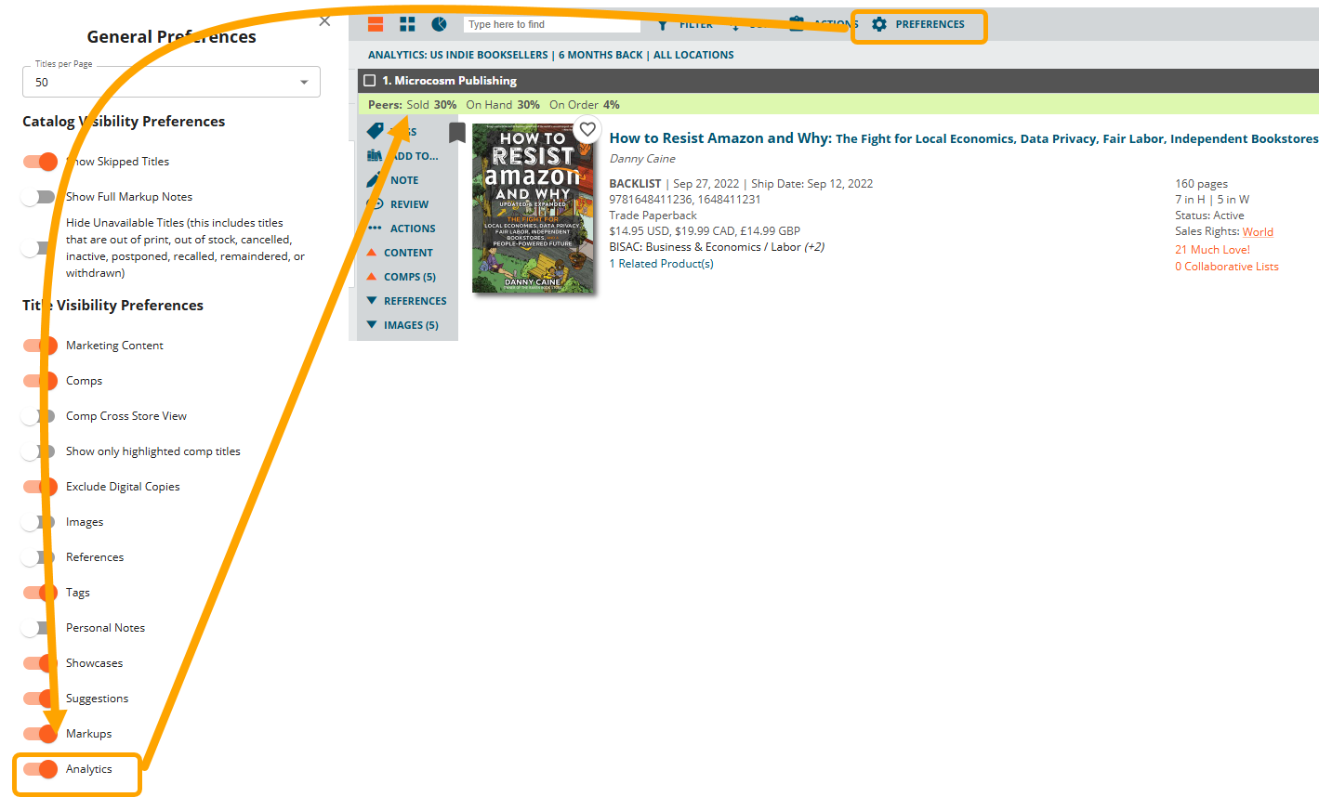This screenshot has width=1319, height=797.
Task: Expand the Images (5) section
Action: pyautogui.click(x=403, y=325)
